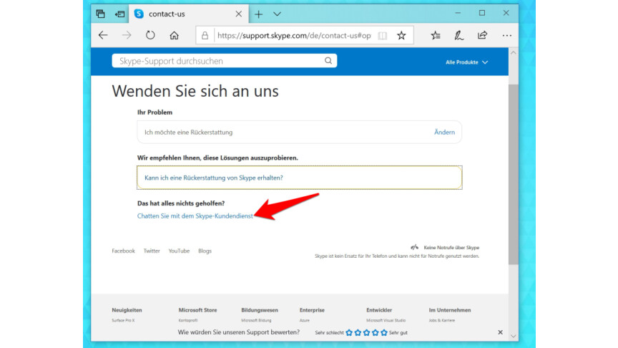The height and width of the screenshot is (348, 618).
Task: Rate support five stars, Sehr gut
Action: tap(384, 333)
